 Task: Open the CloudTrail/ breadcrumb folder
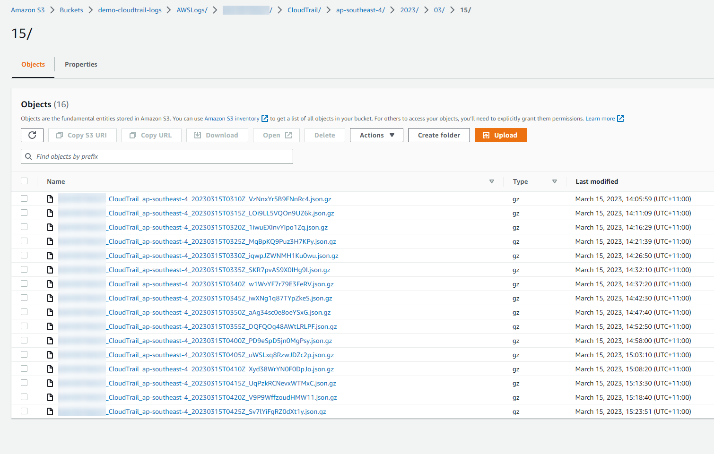click(x=304, y=10)
